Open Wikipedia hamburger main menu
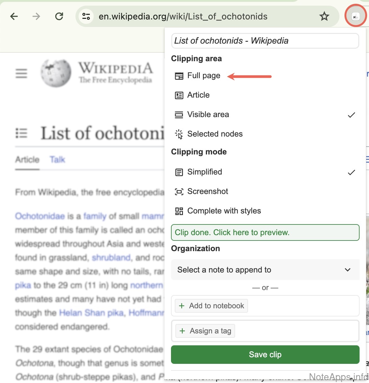 click(21, 73)
